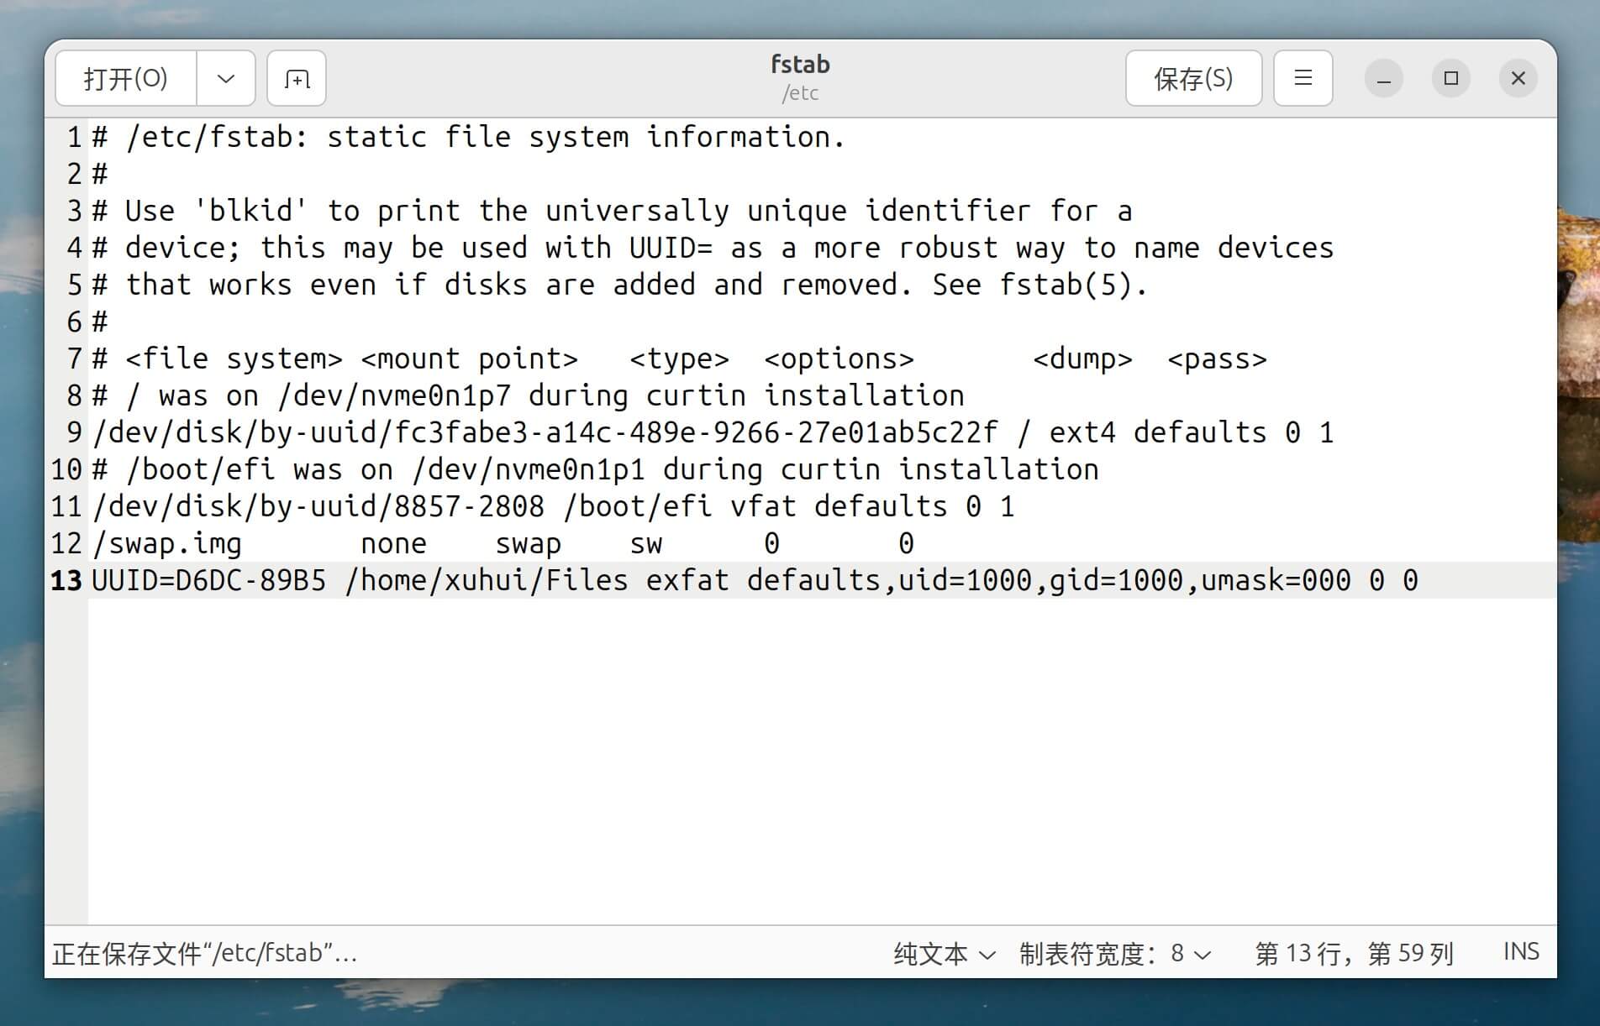
Task: Click line number 9 in the gutter
Action: 74,433
